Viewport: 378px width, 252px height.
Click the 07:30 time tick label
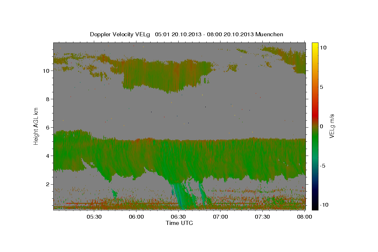click(262, 217)
